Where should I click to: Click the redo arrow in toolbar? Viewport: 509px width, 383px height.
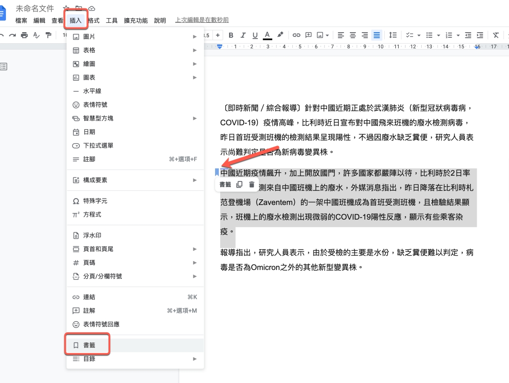tap(12, 35)
